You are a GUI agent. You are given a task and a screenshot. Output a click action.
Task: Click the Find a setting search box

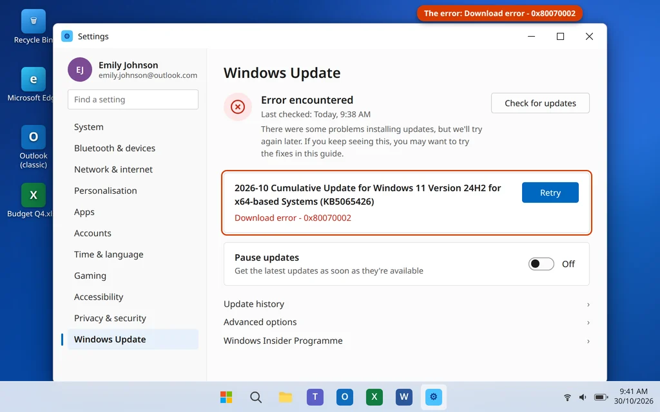[133, 100]
